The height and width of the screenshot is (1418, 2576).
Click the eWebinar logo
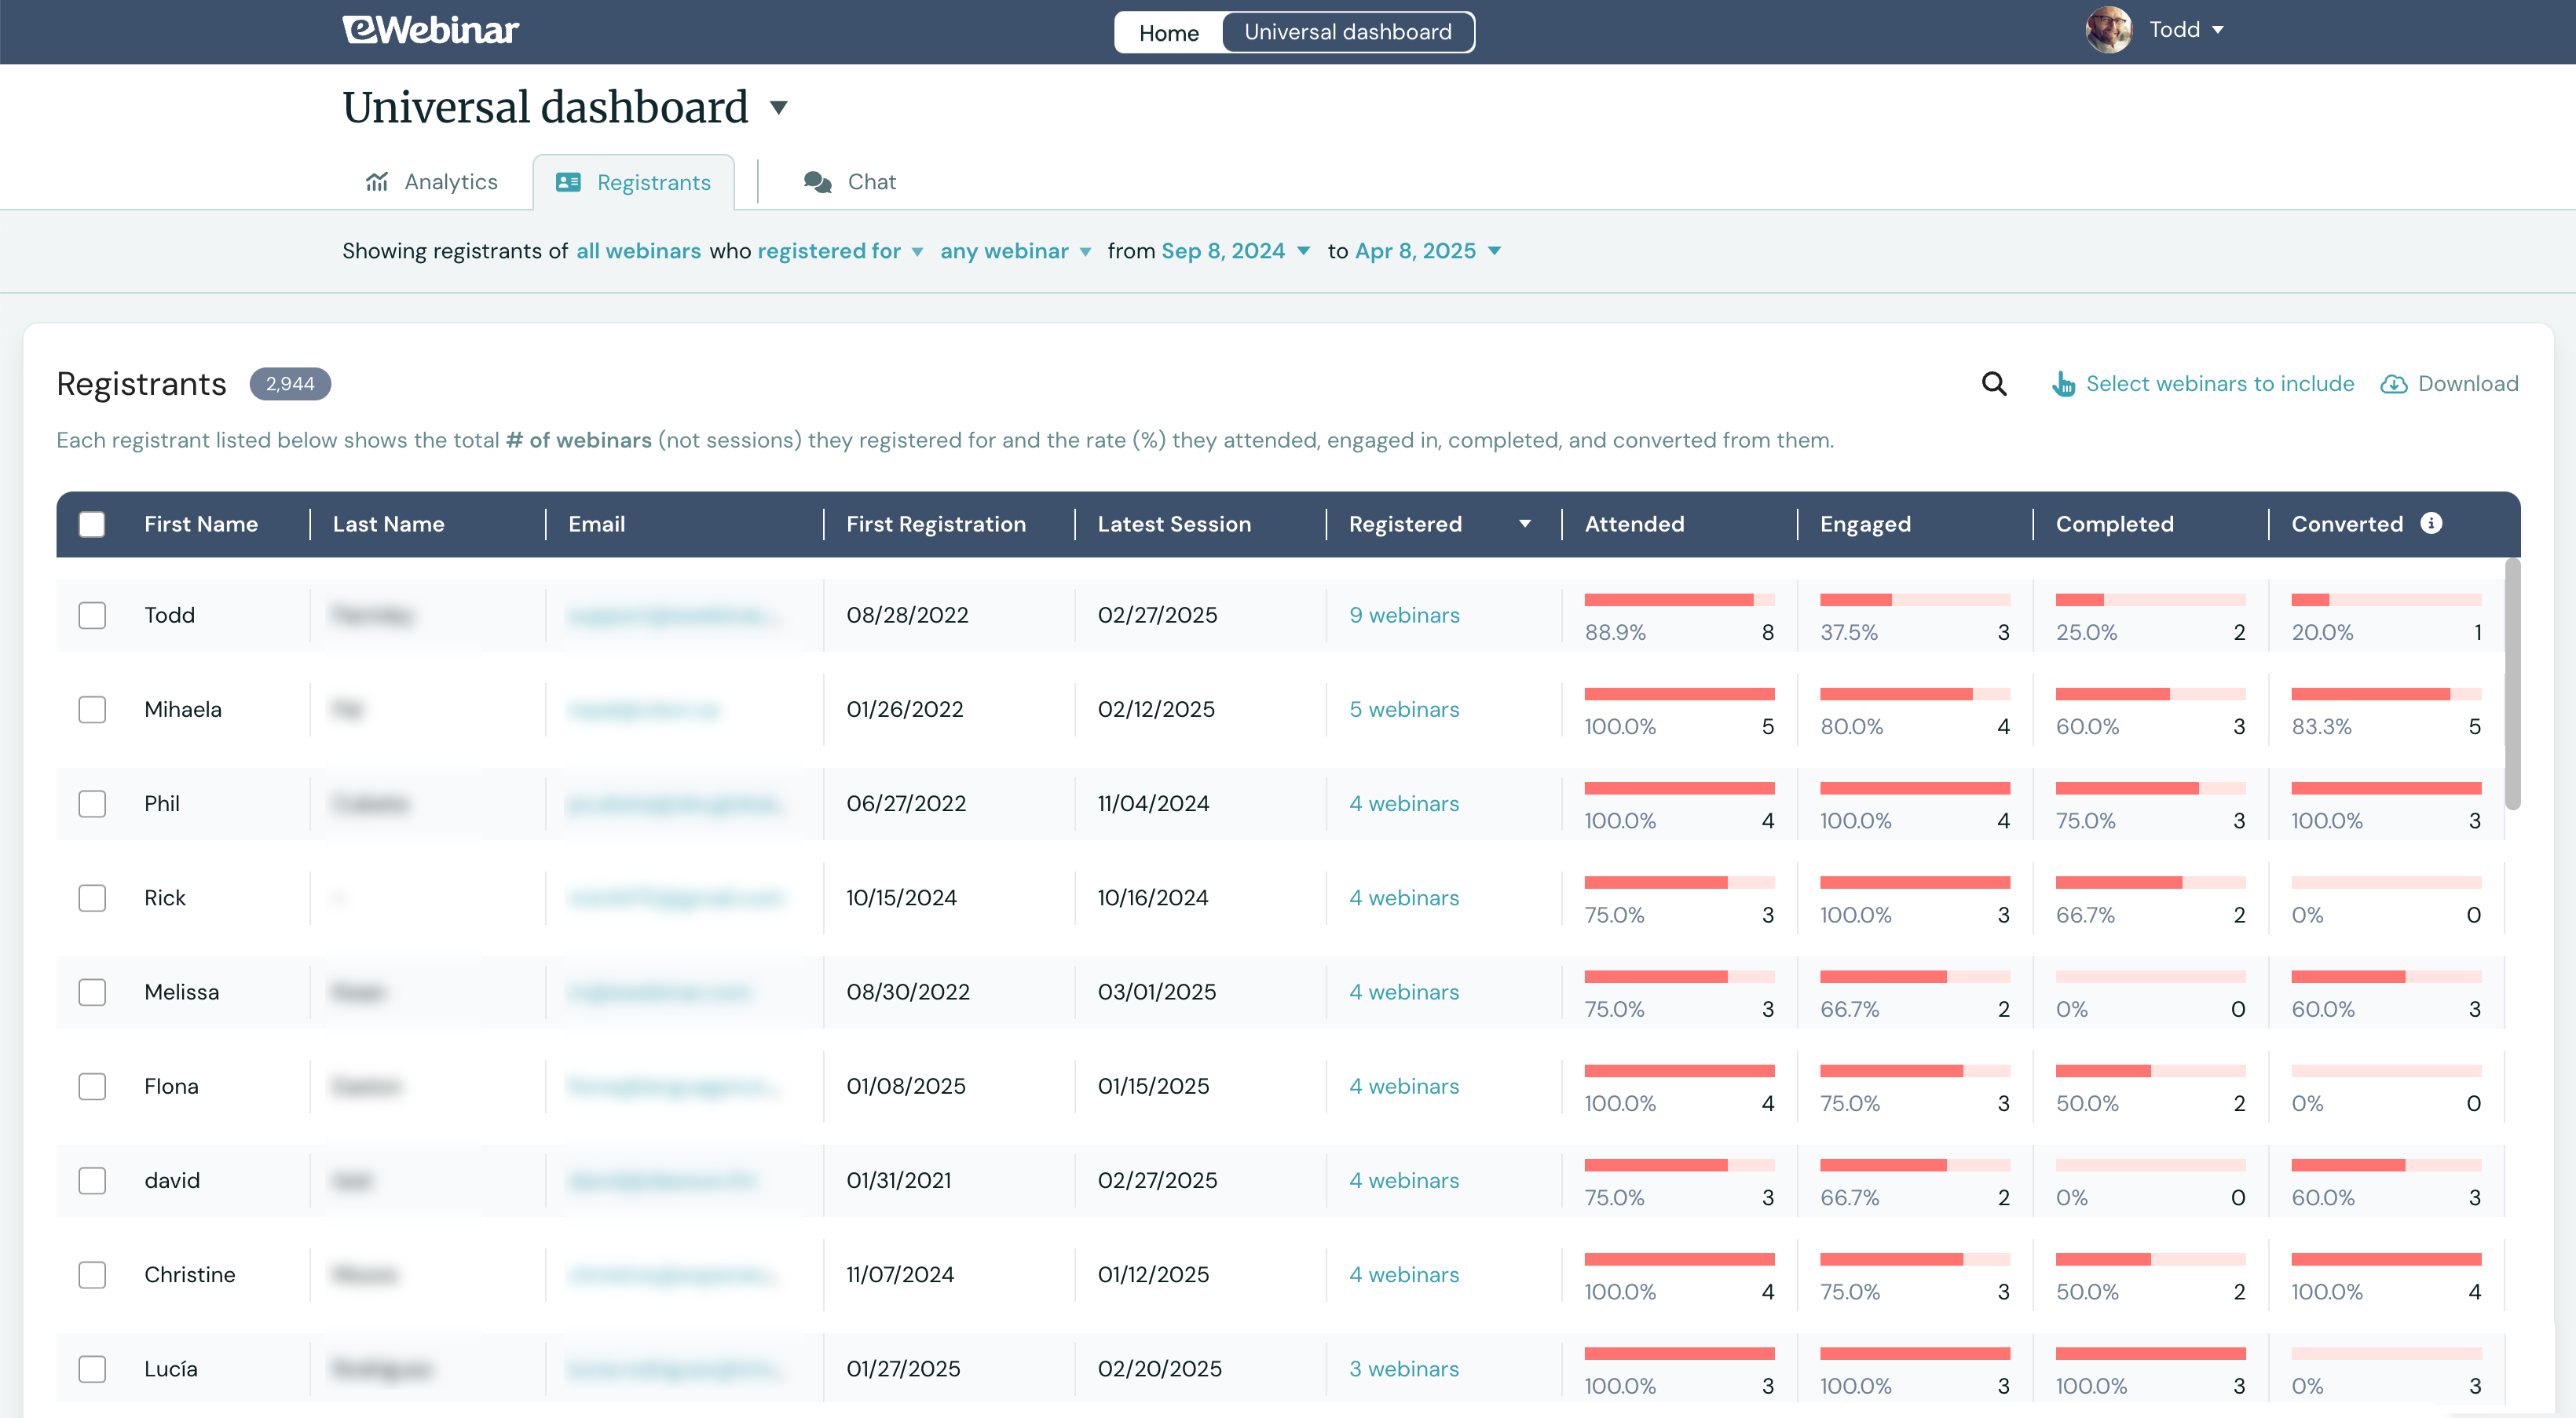[x=430, y=30]
